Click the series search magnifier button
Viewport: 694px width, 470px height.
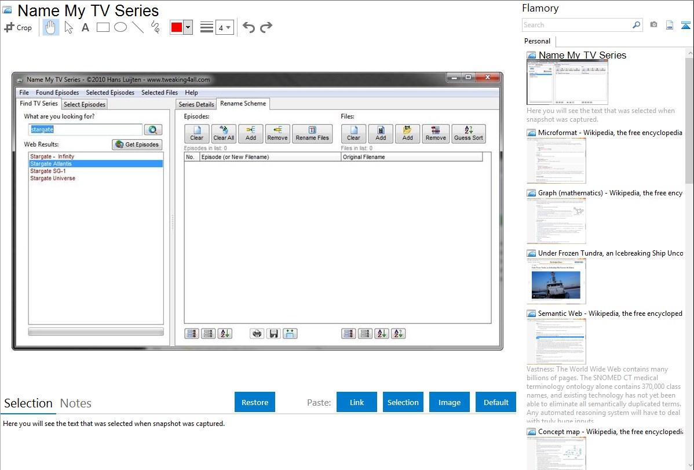[153, 129]
